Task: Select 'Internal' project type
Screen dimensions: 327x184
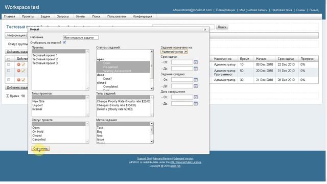Action: coord(37,109)
